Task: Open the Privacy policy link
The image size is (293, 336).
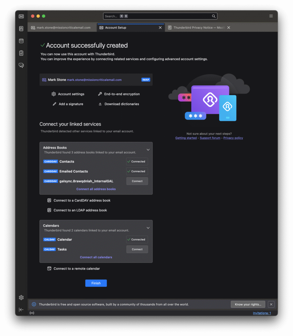Action: point(233,138)
